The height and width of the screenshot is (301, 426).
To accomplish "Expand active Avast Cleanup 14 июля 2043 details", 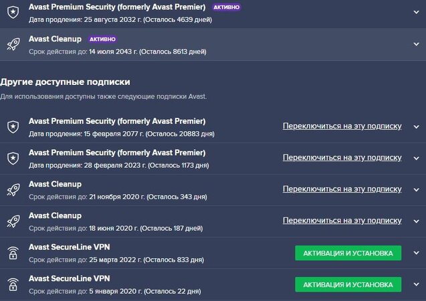I will pos(416,44).
